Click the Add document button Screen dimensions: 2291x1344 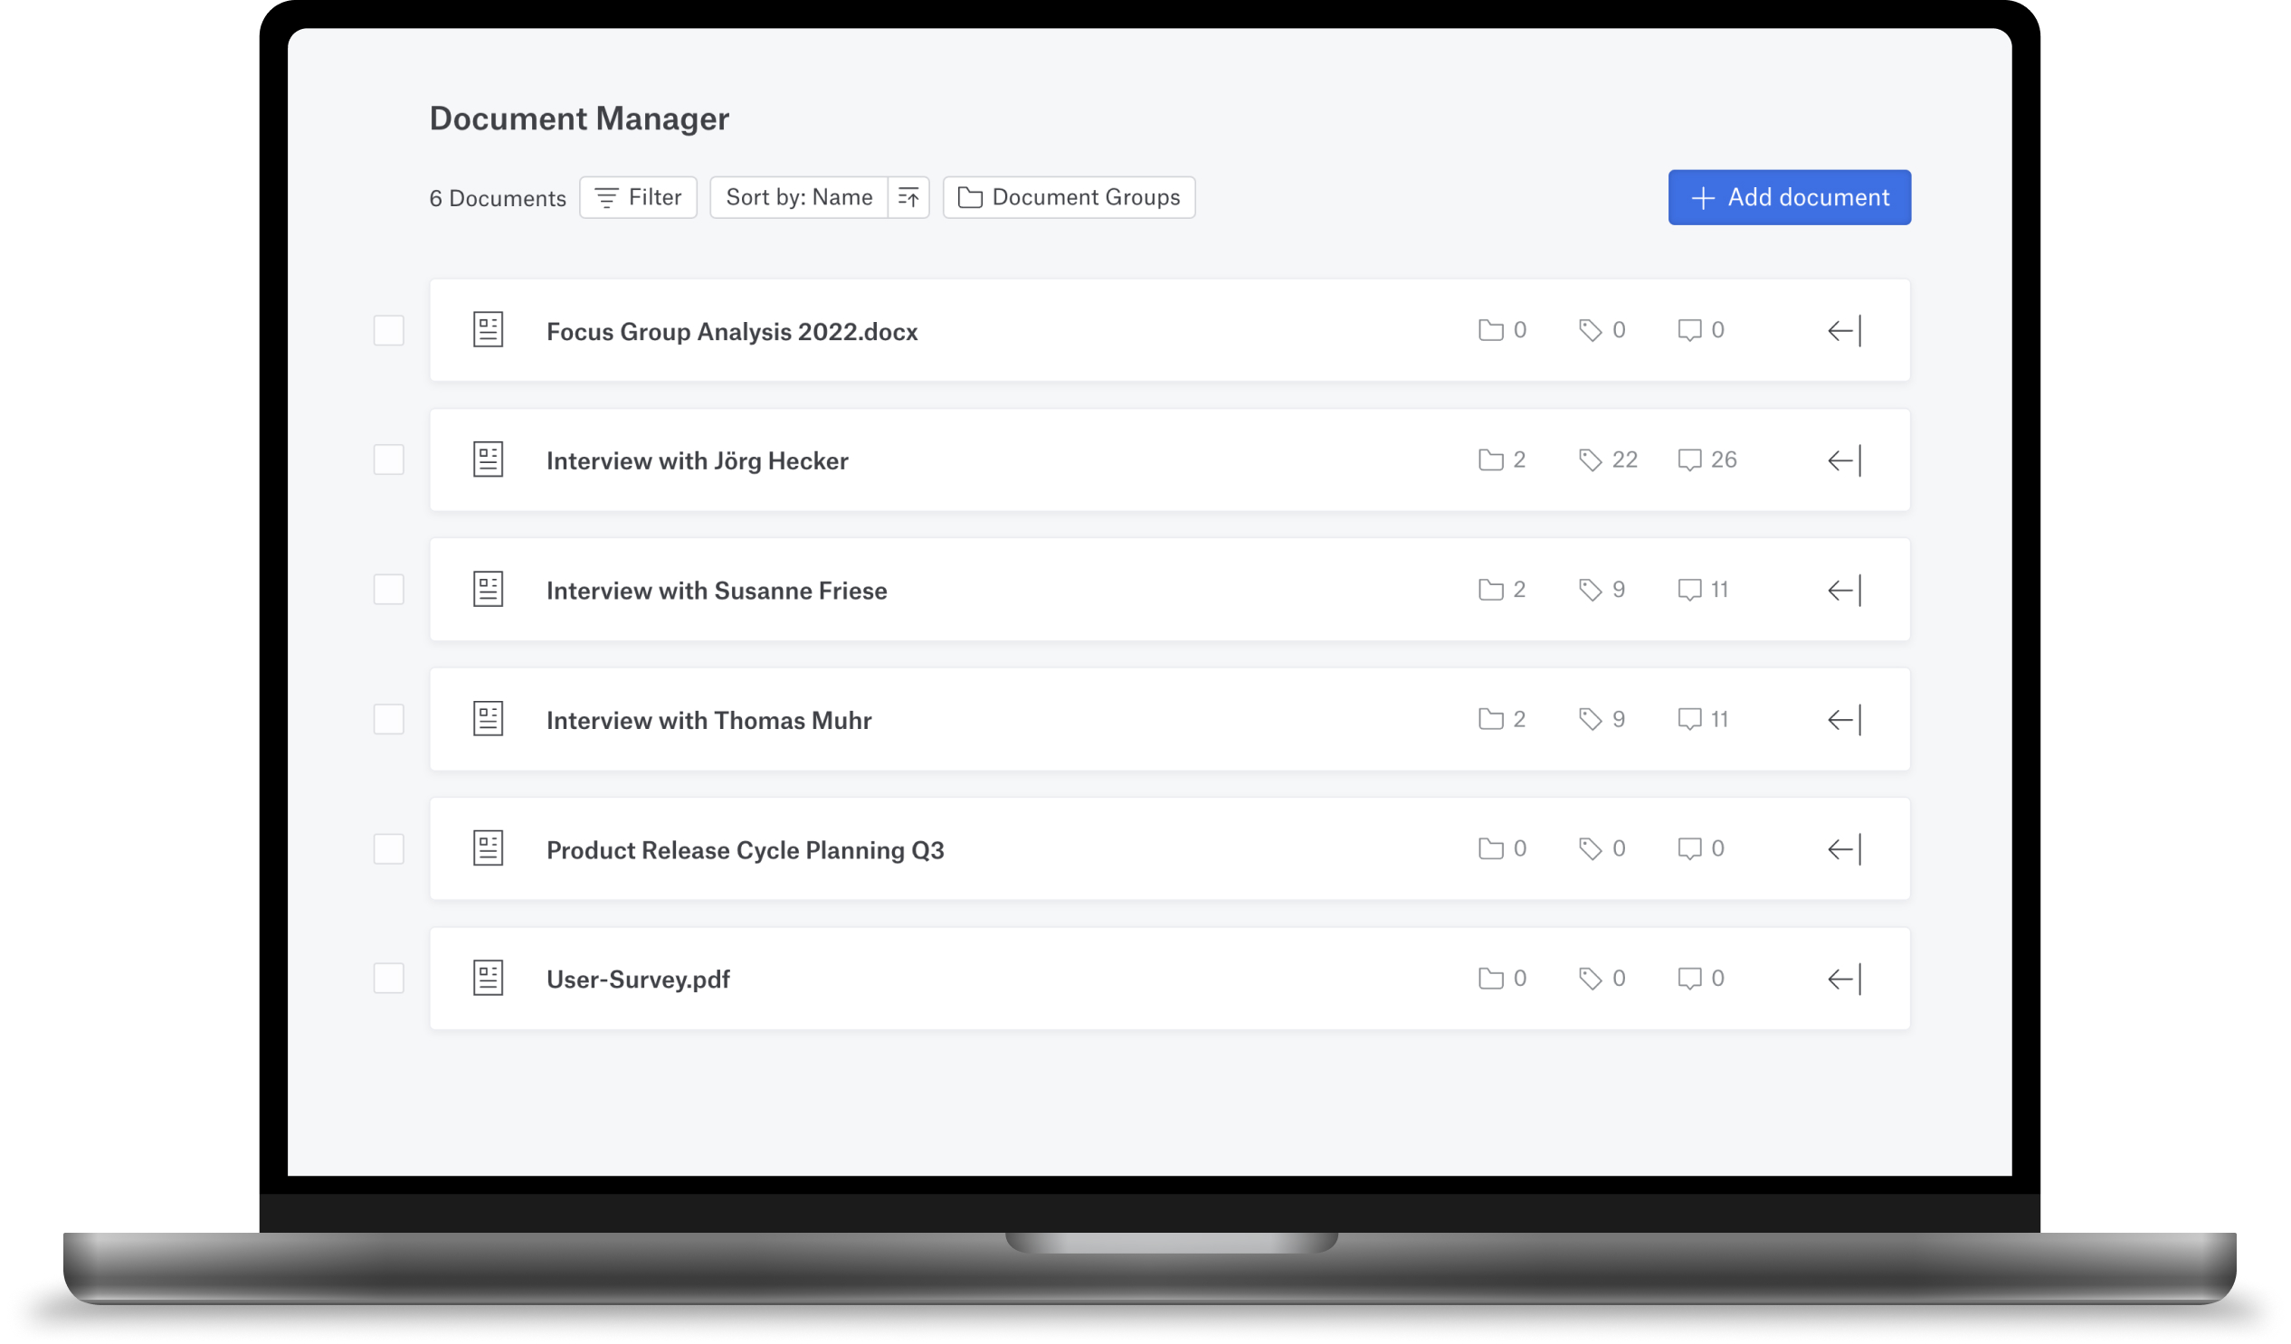pos(1788,197)
